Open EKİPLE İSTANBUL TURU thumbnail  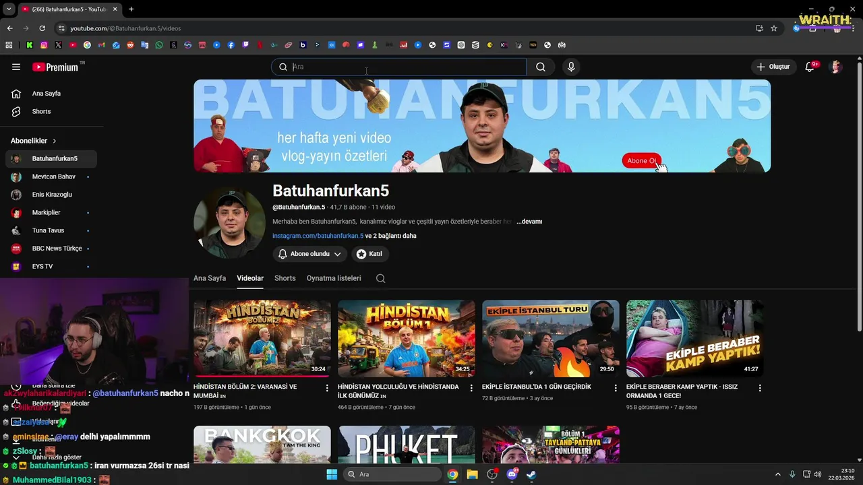(551, 339)
